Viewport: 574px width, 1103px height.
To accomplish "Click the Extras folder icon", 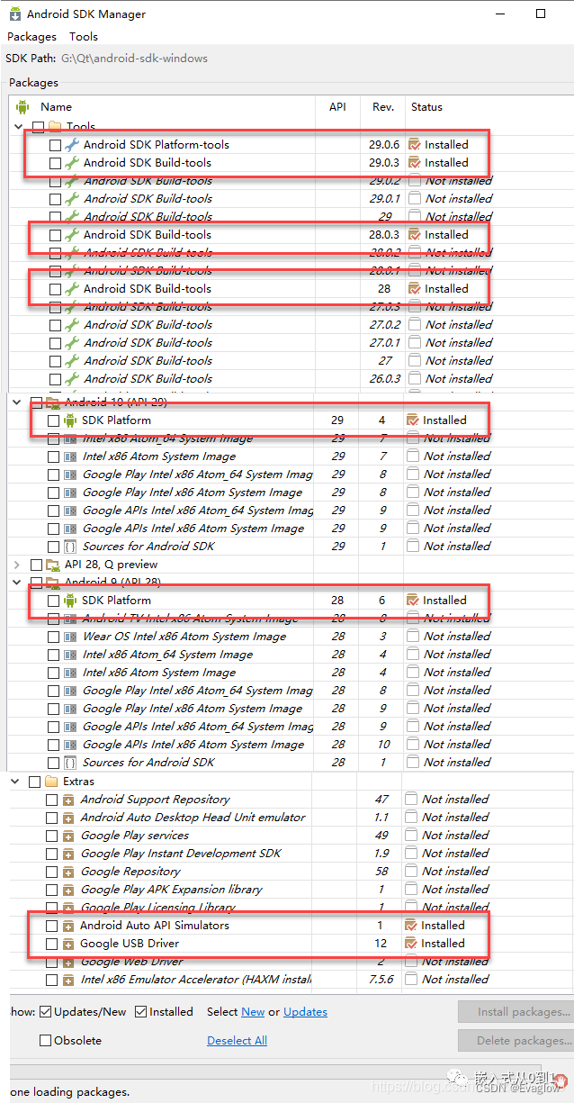I will point(52,782).
